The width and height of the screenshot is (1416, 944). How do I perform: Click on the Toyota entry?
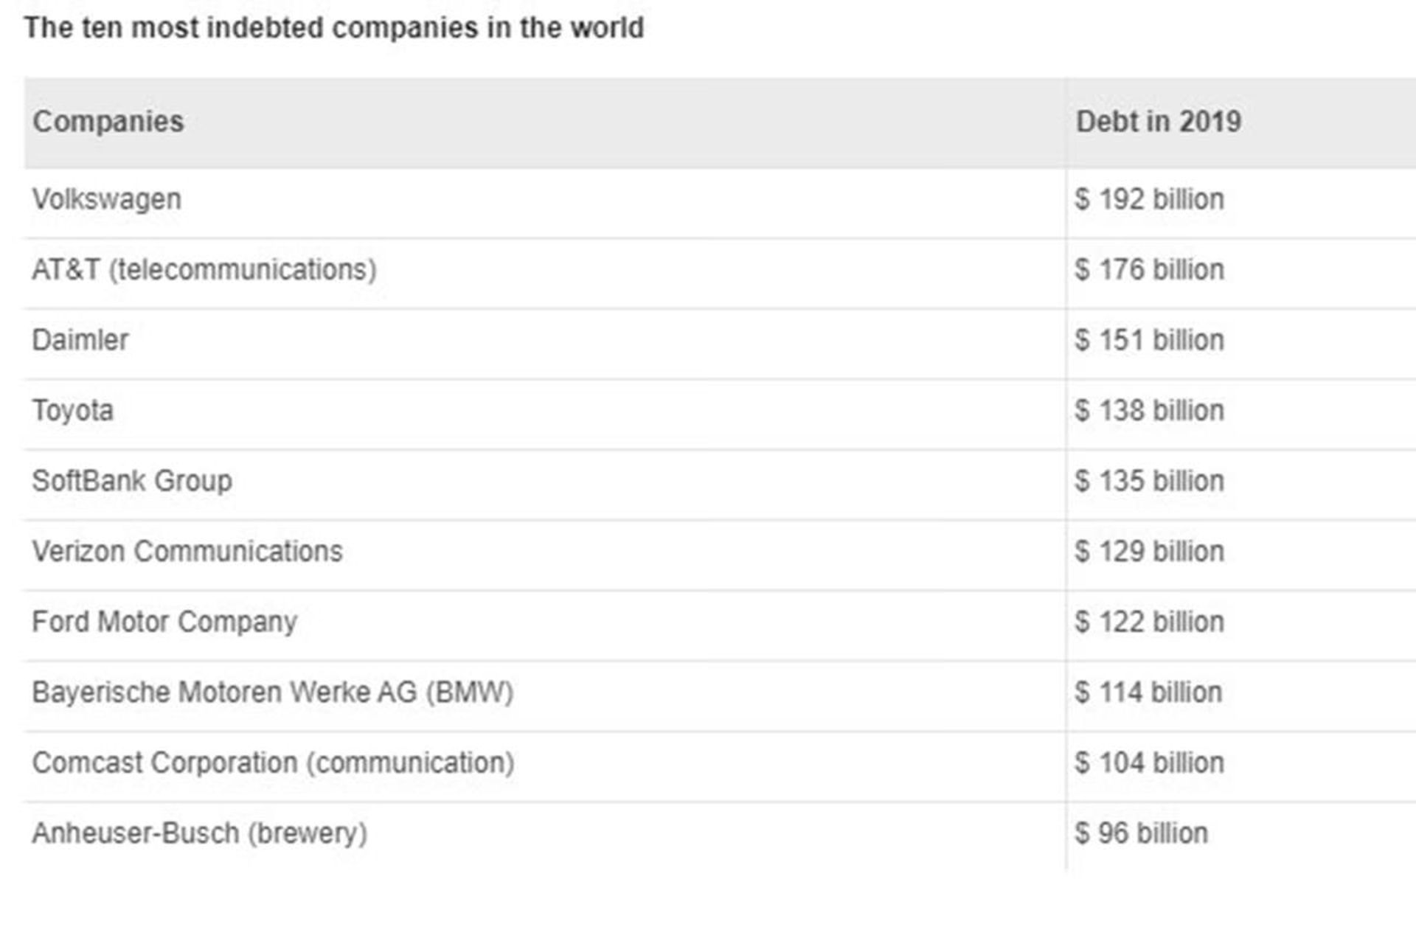pos(72,411)
